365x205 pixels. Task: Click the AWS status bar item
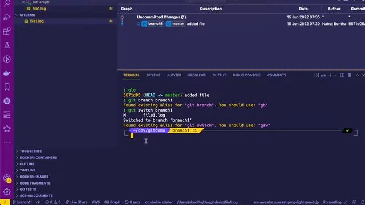coord(96,202)
